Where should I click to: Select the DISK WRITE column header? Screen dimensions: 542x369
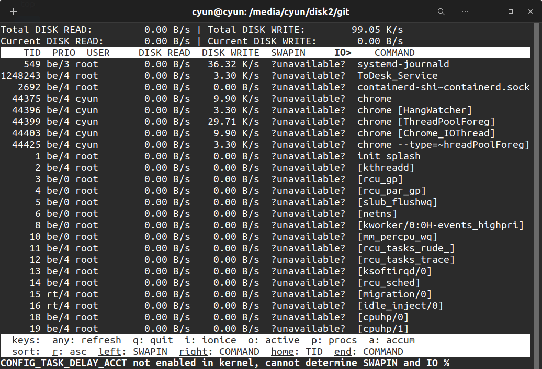coord(231,53)
